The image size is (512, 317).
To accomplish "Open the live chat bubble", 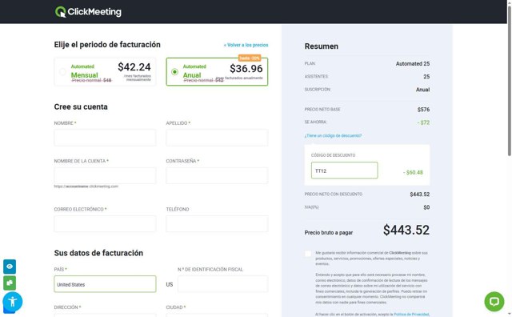I will (x=494, y=301).
